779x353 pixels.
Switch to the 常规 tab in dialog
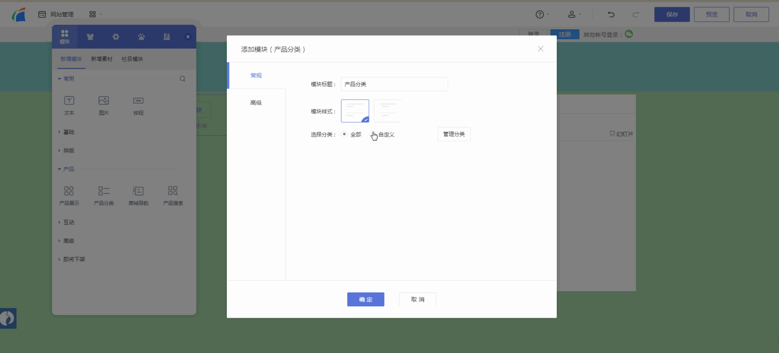click(x=256, y=75)
